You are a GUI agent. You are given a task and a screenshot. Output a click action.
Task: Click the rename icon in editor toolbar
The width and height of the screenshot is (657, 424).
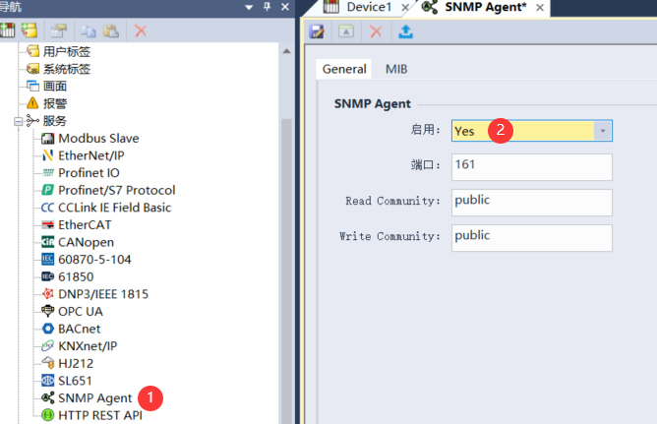point(346,31)
